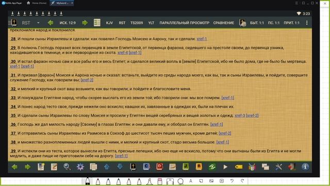Image resolution: width=330 pixels, height=186 pixels.
Task: Click the people picture icon next to БЫТ. 1:1
Action: pyautogui.click(x=242, y=23)
